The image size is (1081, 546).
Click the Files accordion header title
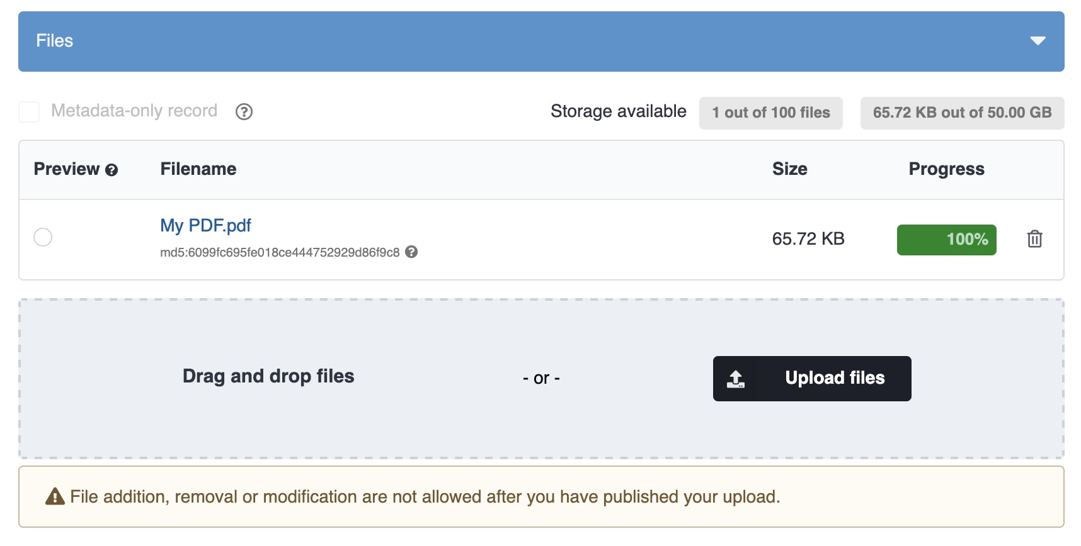(x=55, y=41)
